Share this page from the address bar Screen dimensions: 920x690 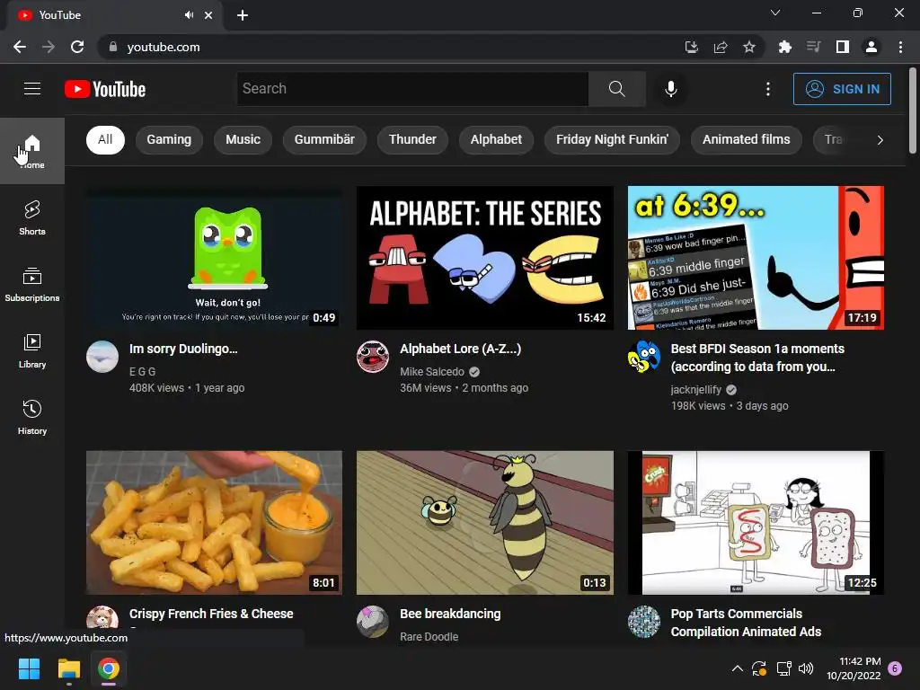coord(721,47)
